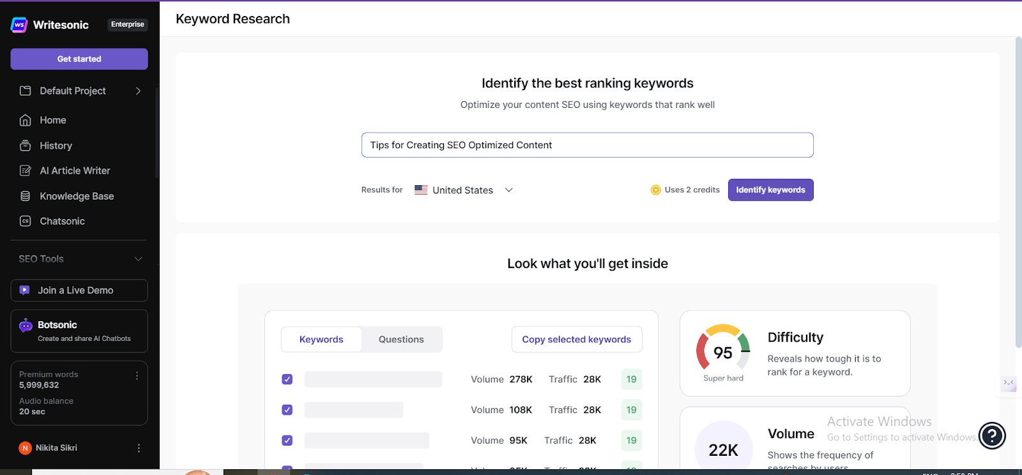Click the United States flag icon

[x=421, y=190]
